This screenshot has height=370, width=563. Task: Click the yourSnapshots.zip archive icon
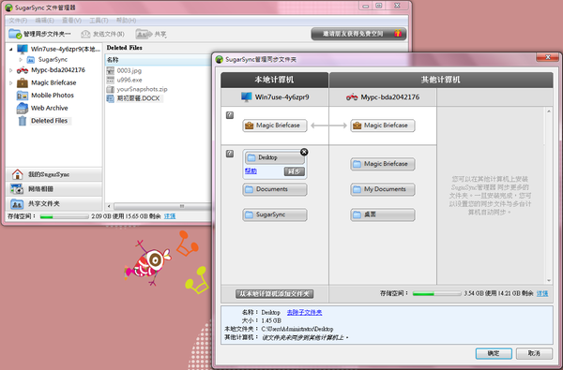[111, 89]
